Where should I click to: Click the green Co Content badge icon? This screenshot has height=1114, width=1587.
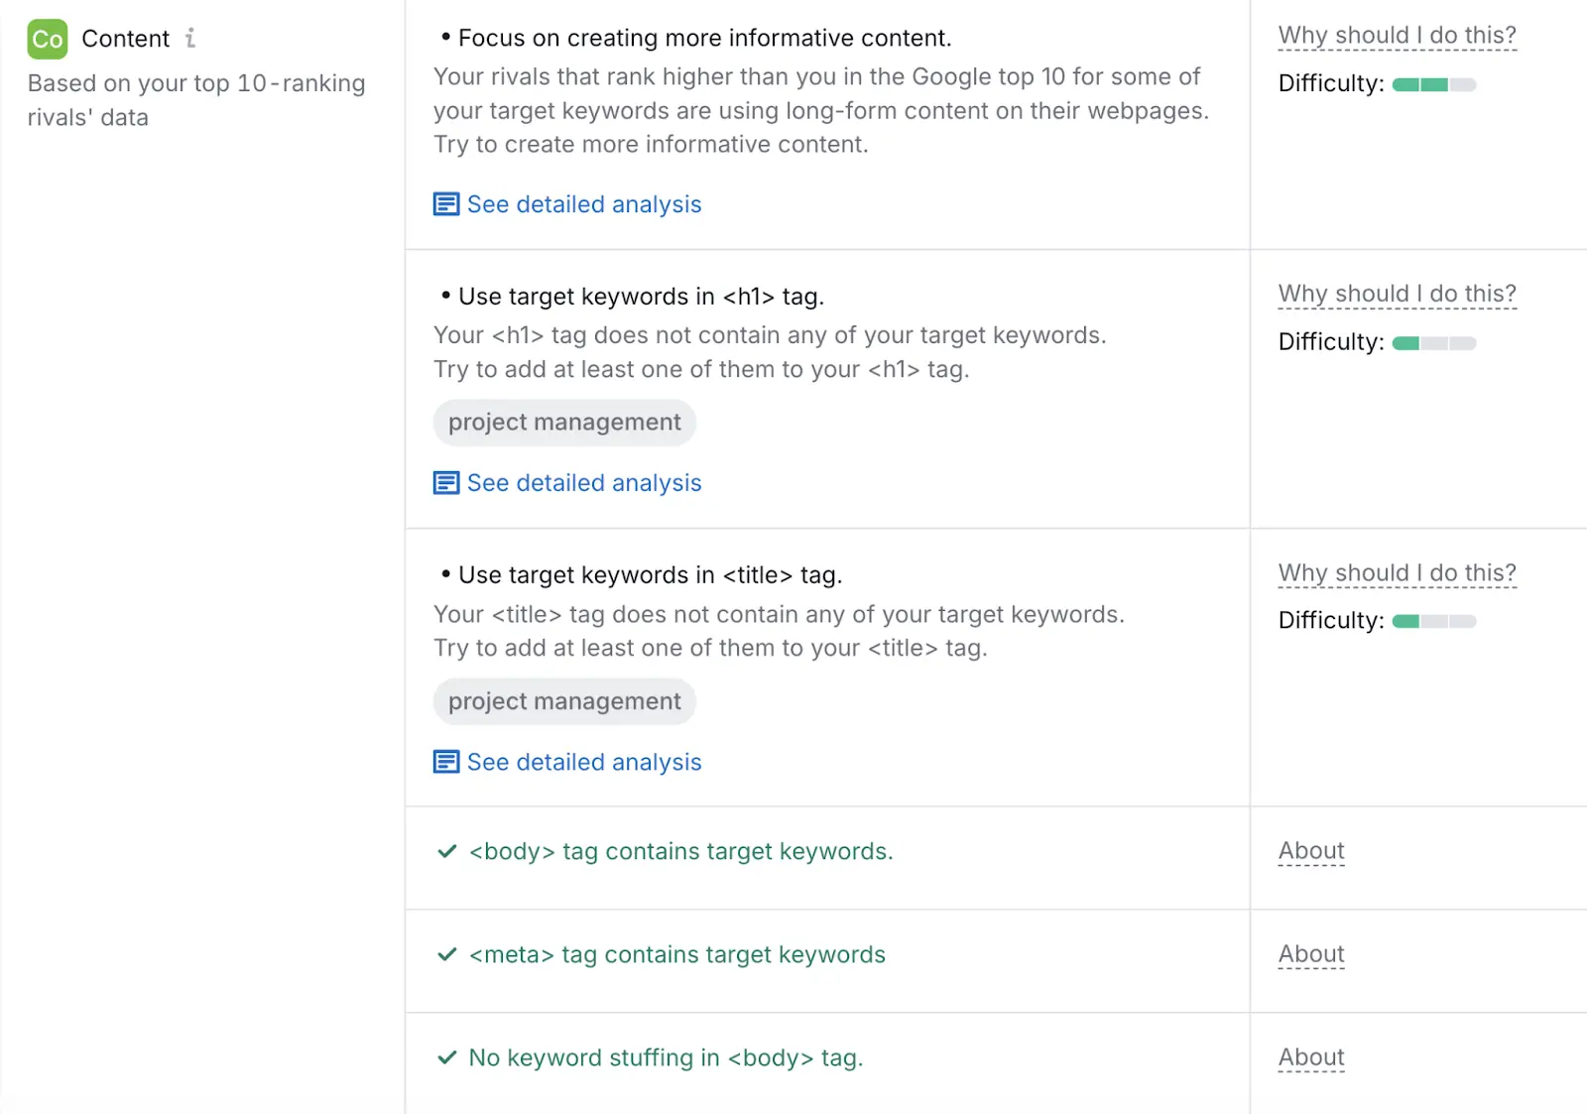tap(47, 39)
